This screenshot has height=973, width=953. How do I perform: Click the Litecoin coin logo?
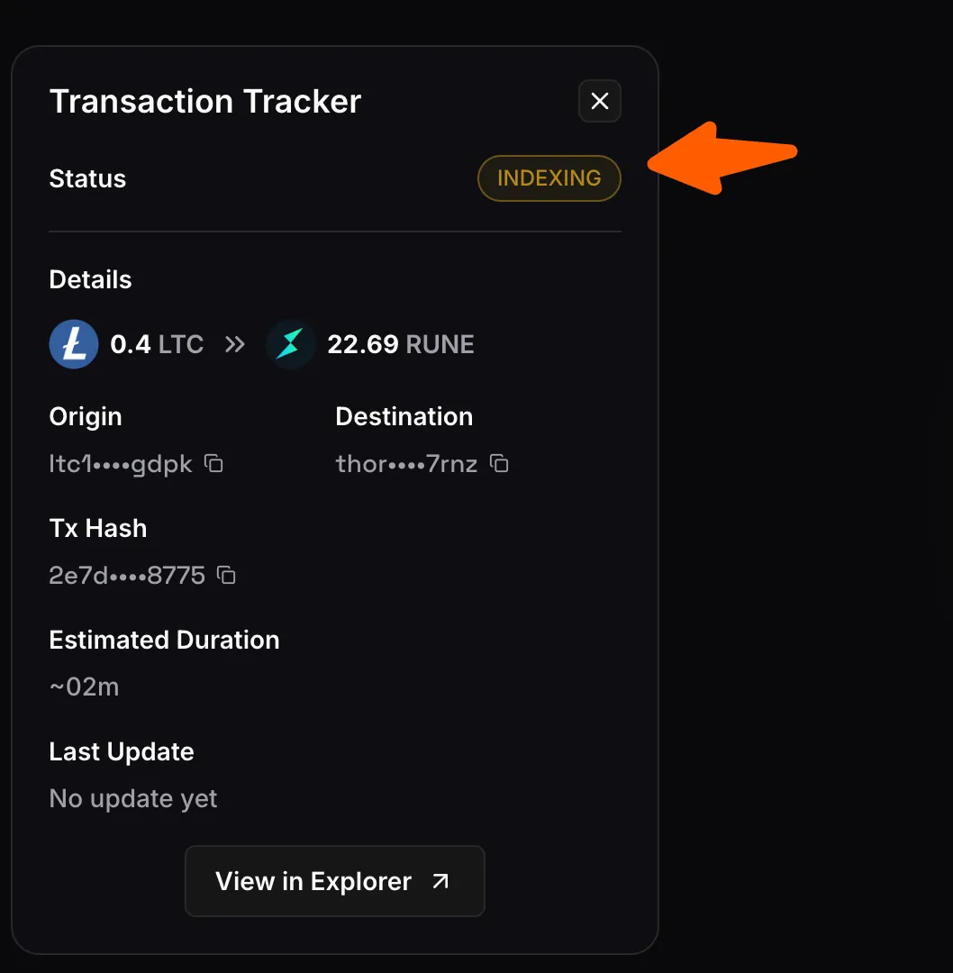74,344
